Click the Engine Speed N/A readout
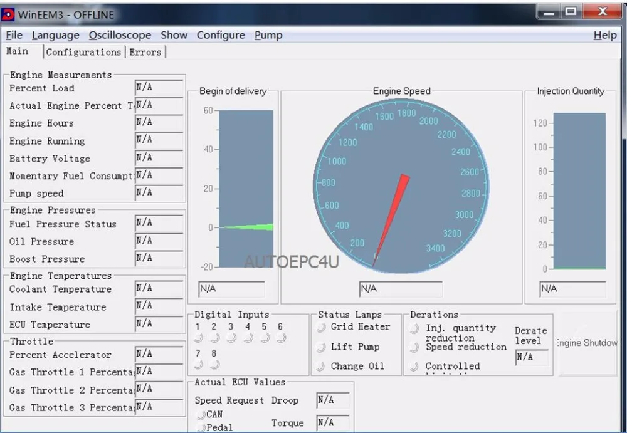Viewport: 627px width, 433px height. [x=401, y=289]
